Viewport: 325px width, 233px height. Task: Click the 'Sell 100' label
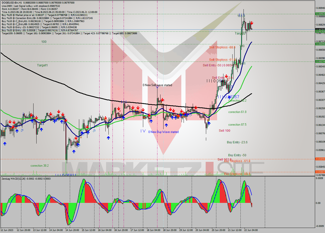click(224, 131)
